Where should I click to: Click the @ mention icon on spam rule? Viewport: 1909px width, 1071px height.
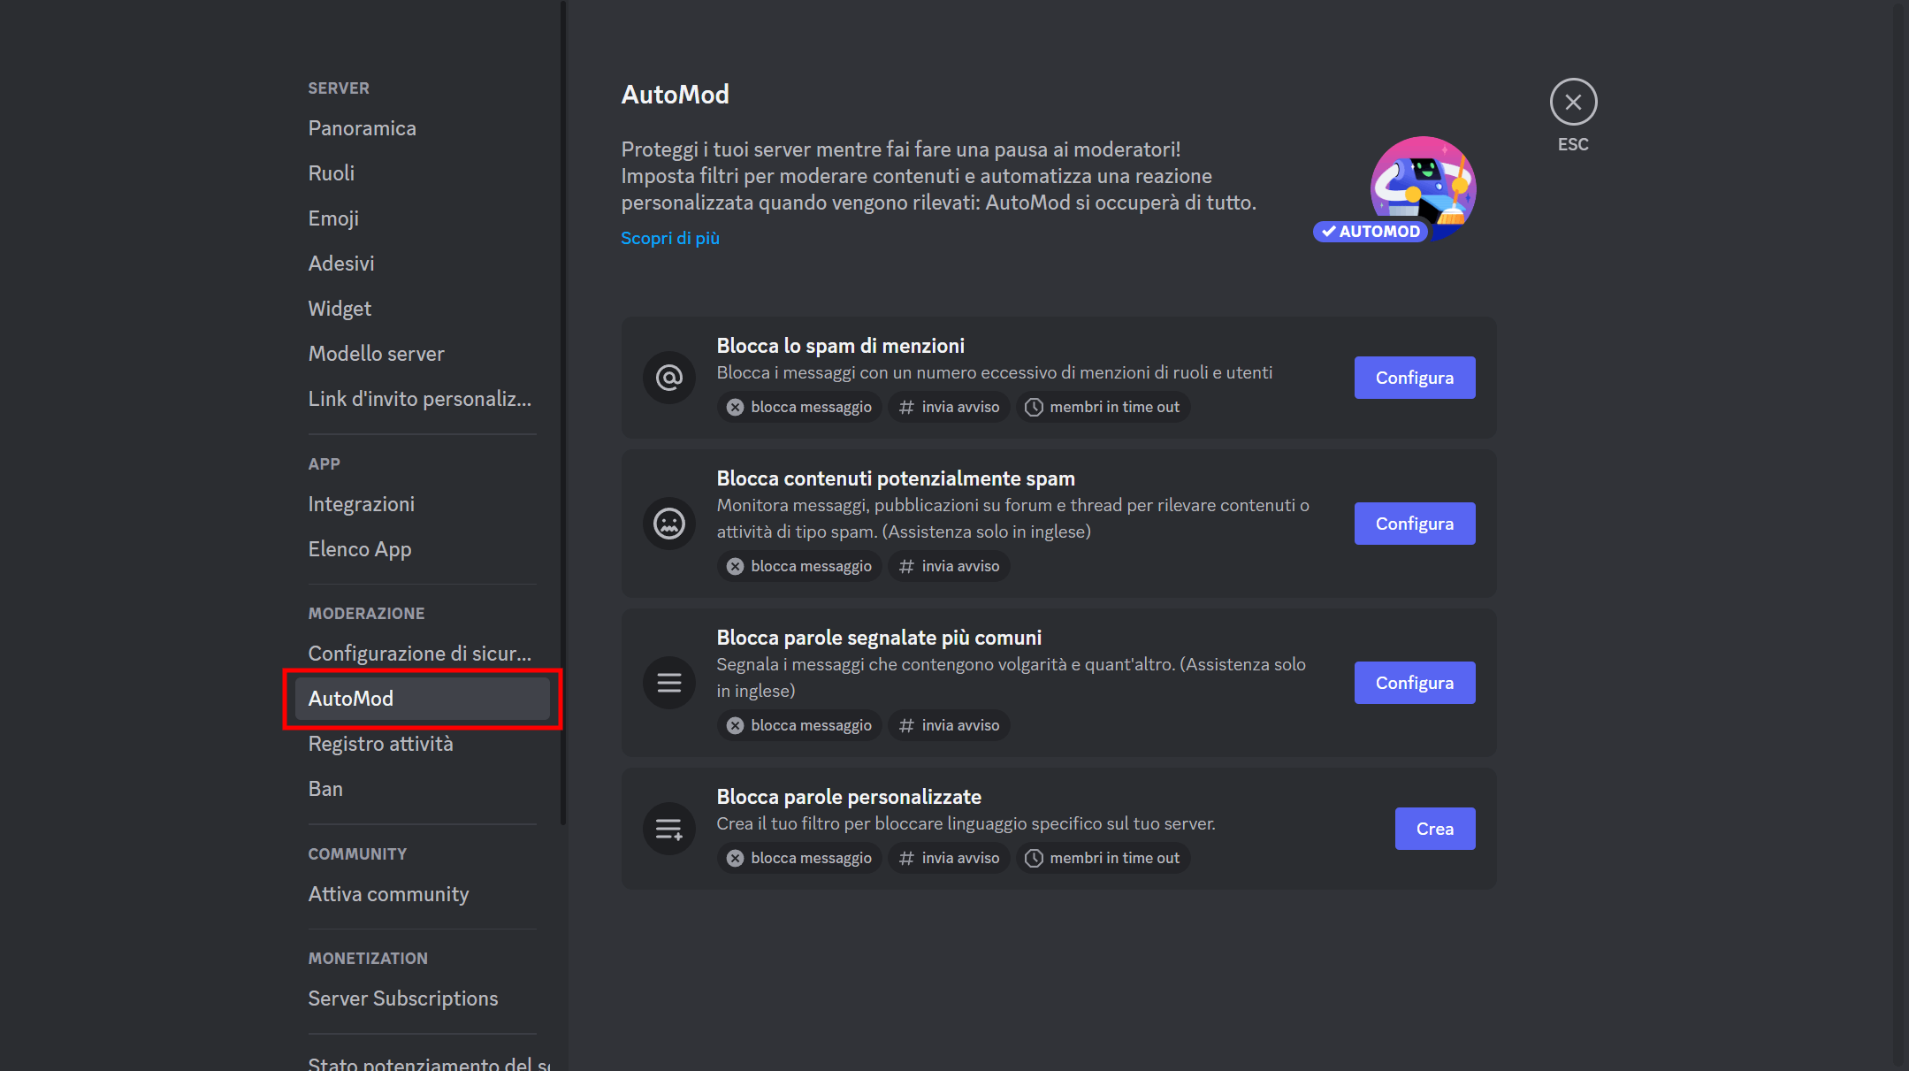pyautogui.click(x=669, y=378)
